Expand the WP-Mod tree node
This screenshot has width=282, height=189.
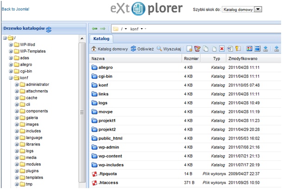coord(11,44)
